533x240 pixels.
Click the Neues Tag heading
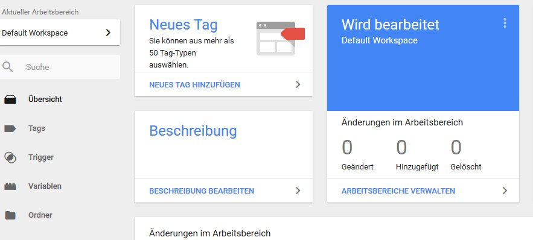click(x=184, y=25)
